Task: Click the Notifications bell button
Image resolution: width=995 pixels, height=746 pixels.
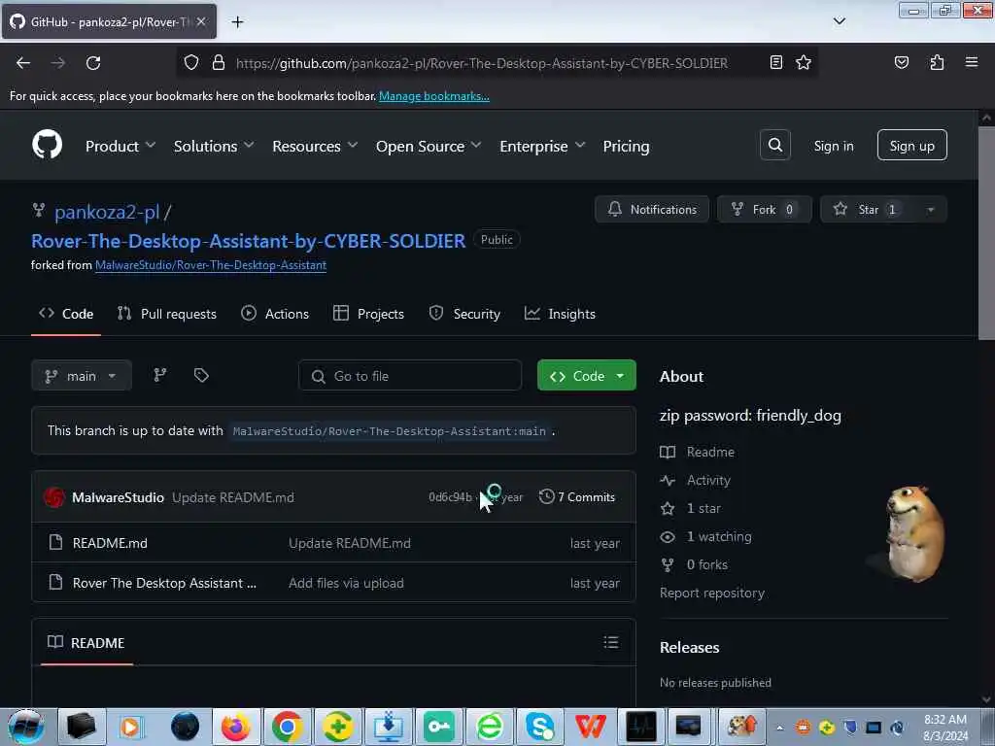Action: tap(652, 210)
